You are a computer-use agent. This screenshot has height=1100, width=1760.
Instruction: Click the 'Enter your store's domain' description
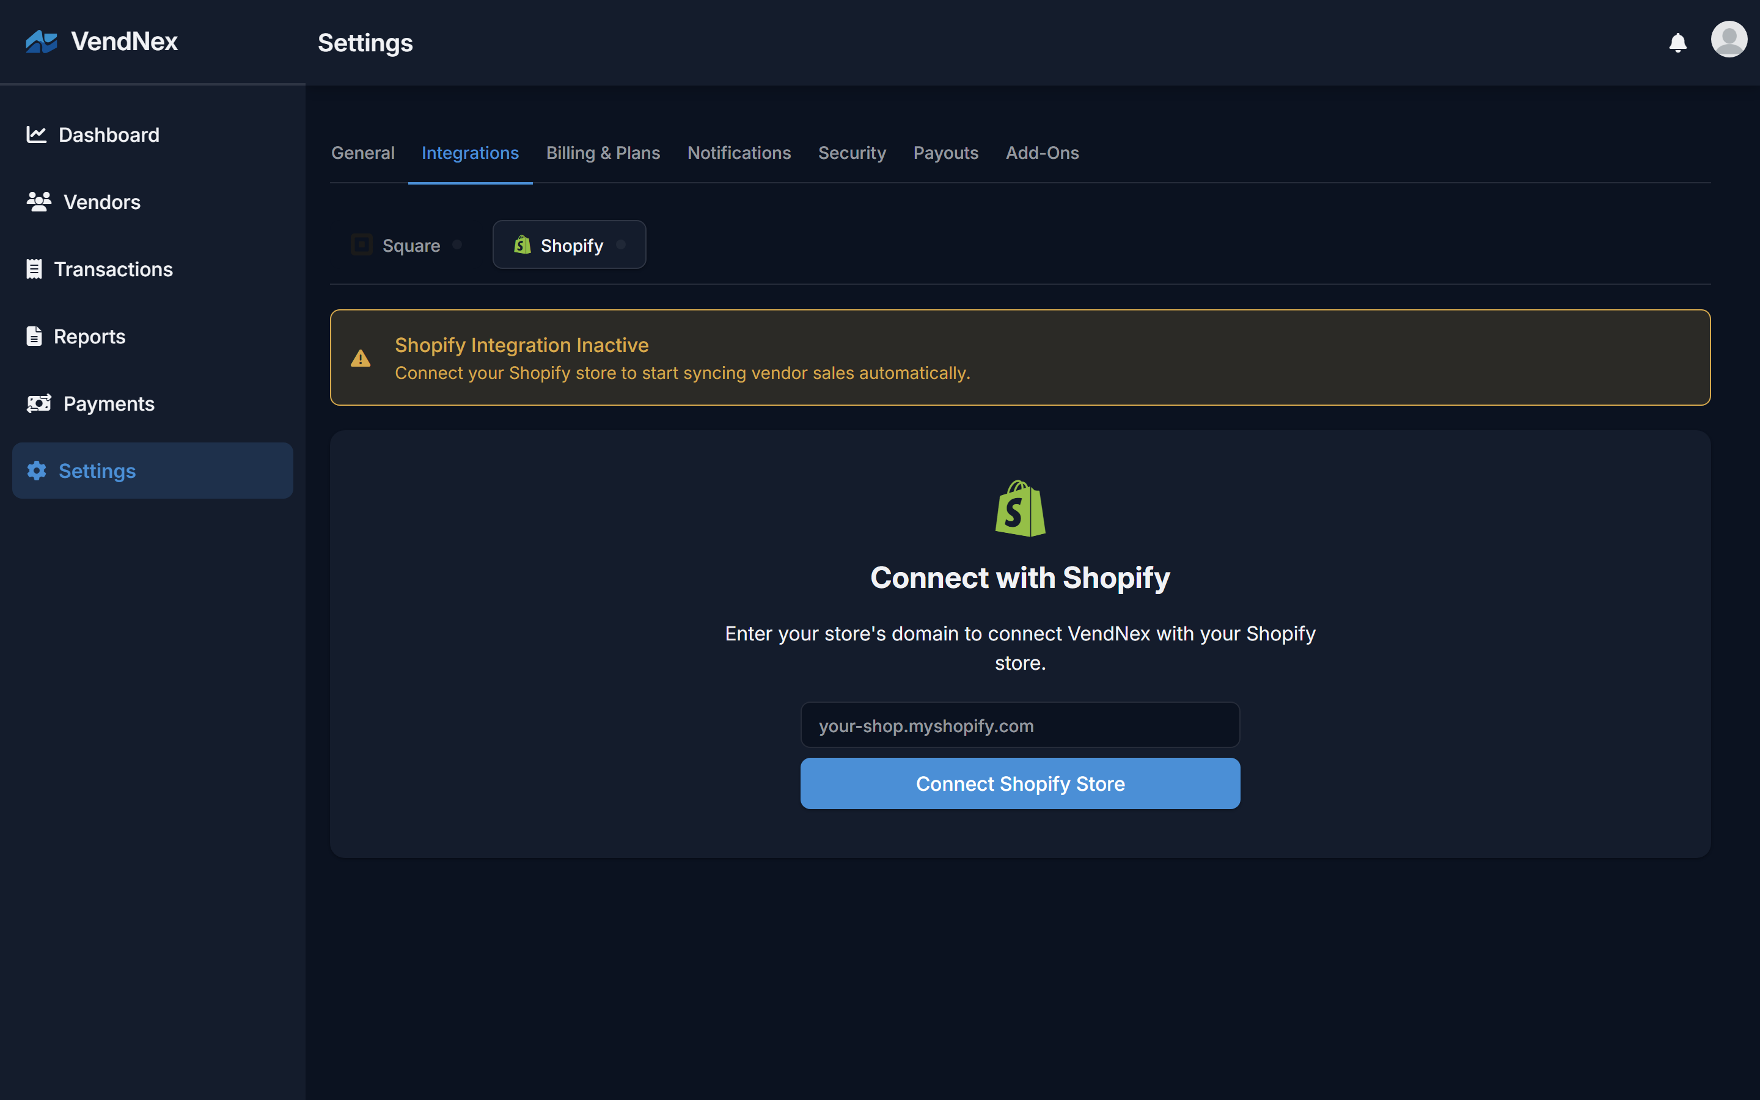[x=1019, y=648]
